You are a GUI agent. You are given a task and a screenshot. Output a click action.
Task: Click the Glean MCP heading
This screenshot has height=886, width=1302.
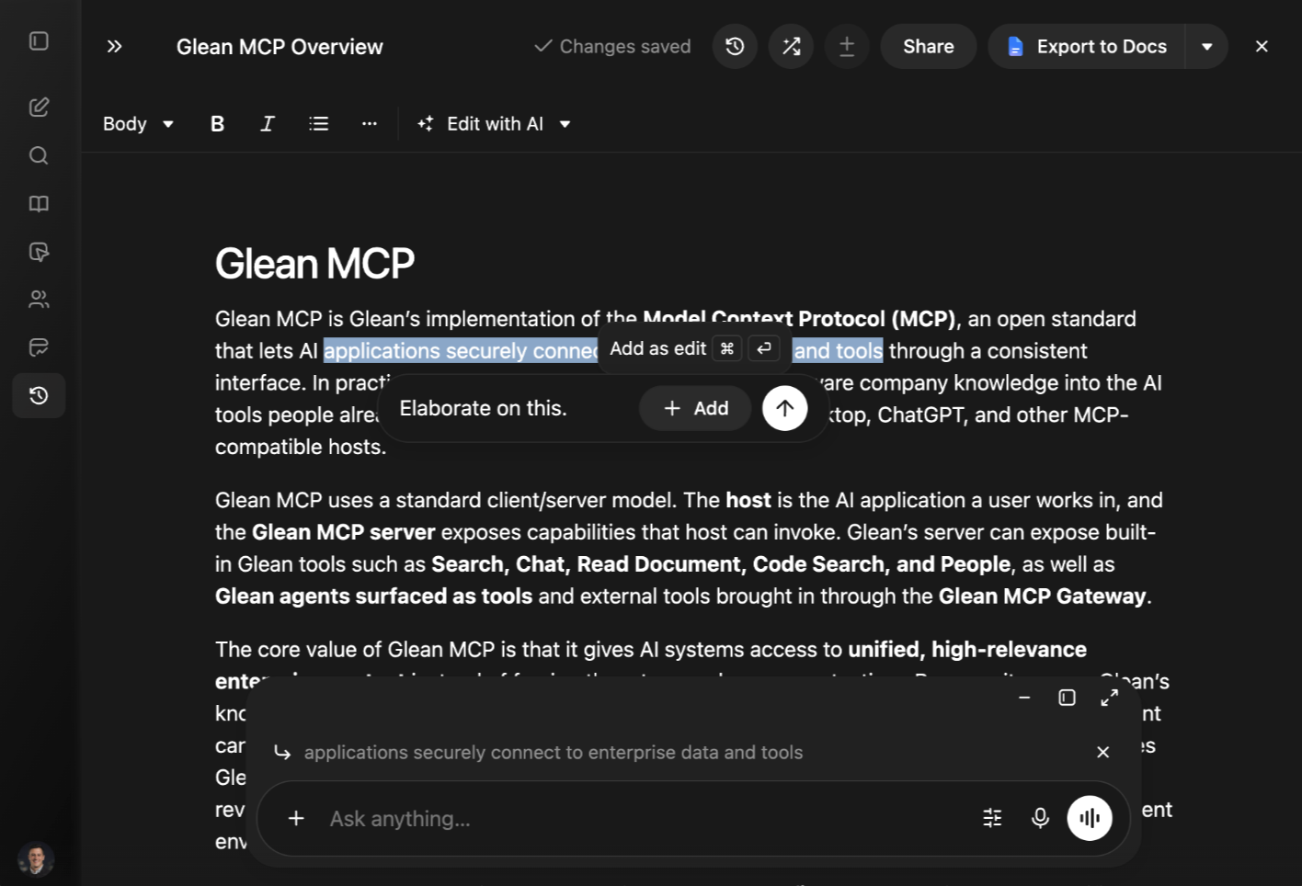314,264
